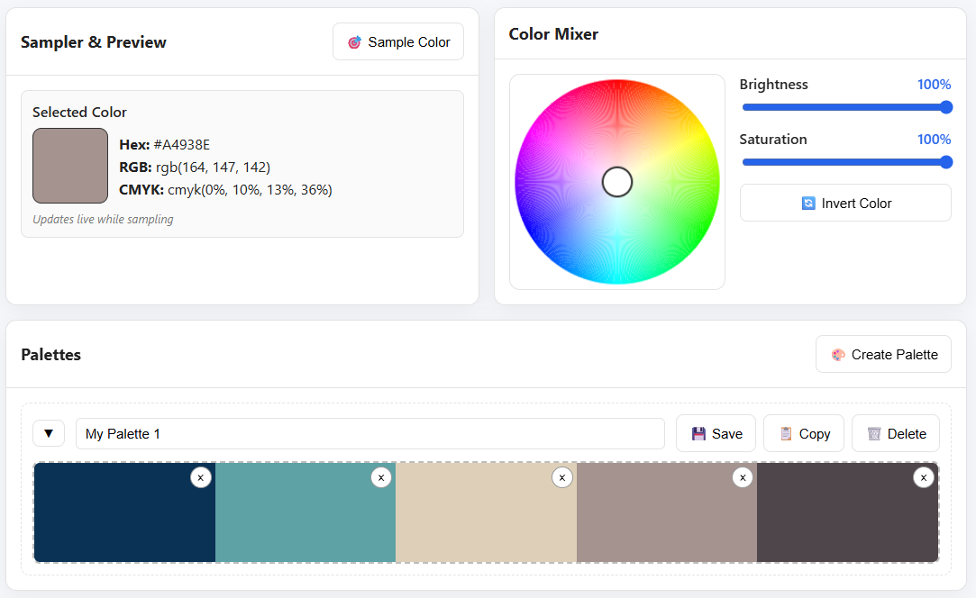Viewport: 976px width, 598px height.
Task: Click the Brightness 100% value
Action: (934, 85)
